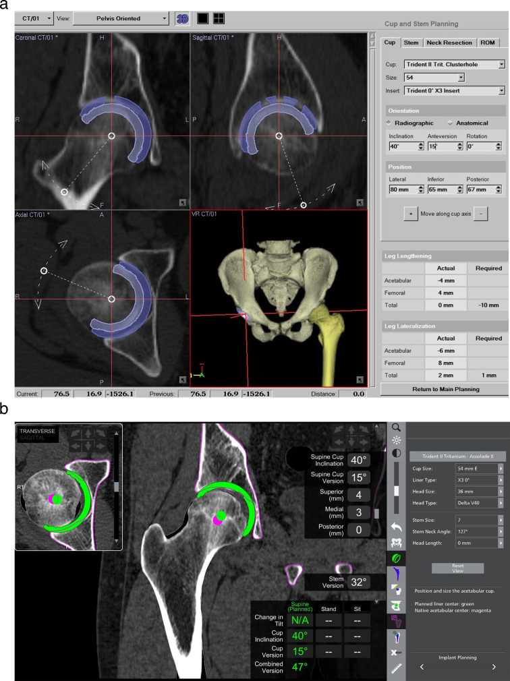Open the ROM tab
Screen dimensions: 510x681
[488, 42]
